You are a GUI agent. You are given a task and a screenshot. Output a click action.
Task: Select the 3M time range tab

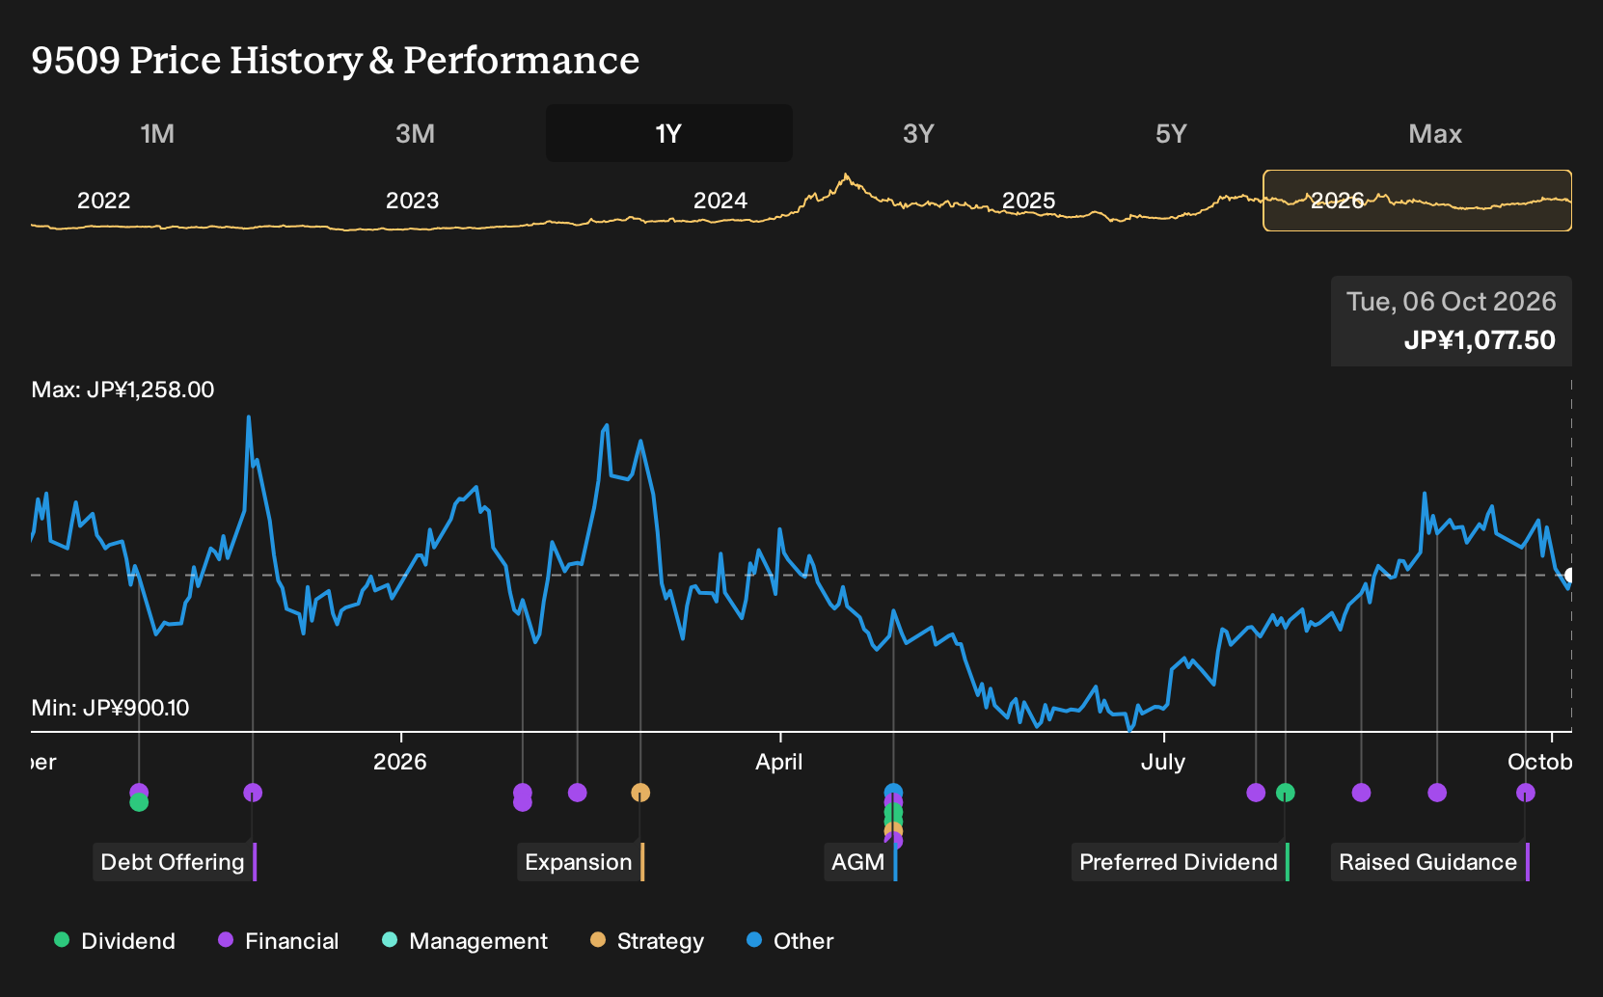(415, 133)
